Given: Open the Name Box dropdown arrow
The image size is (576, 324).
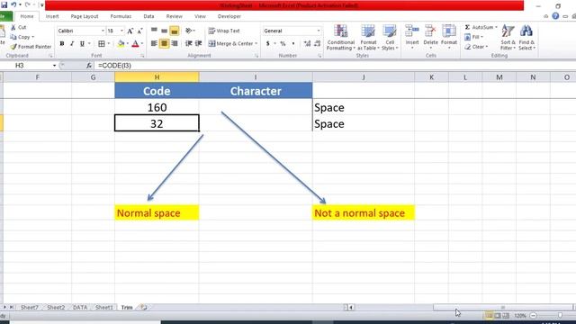Looking at the screenshot, I should 54,66.
